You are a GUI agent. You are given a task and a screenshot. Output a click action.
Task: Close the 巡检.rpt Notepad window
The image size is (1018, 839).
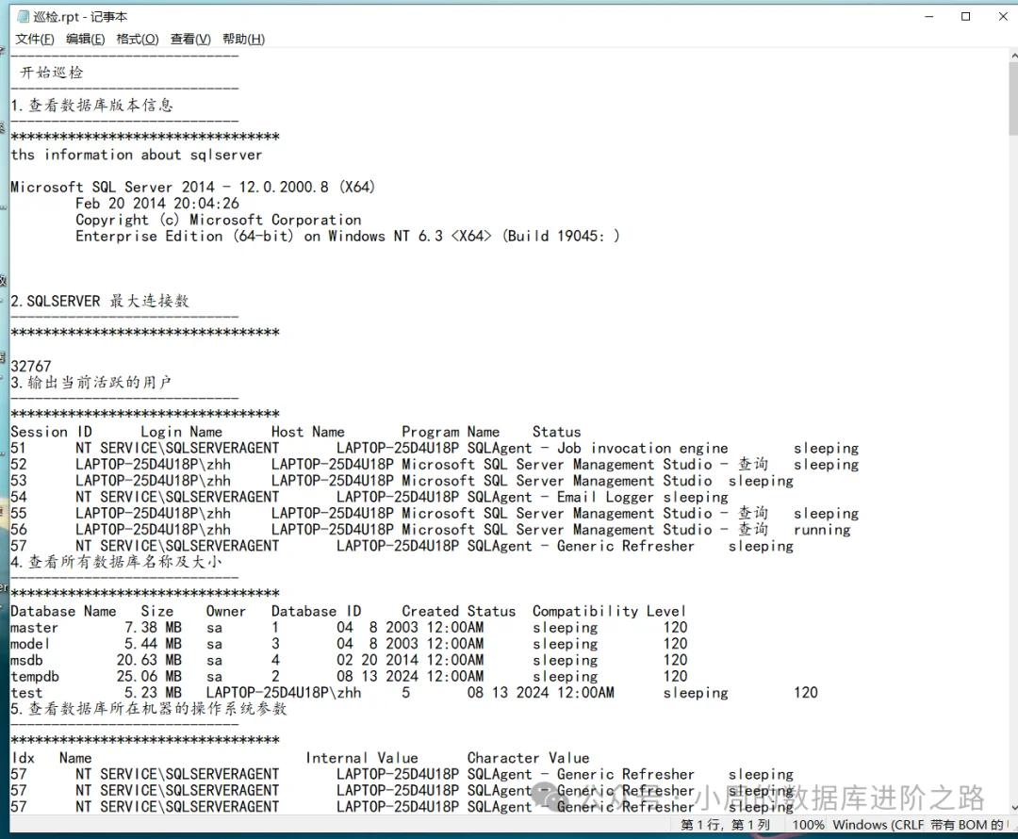[x=1002, y=16]
